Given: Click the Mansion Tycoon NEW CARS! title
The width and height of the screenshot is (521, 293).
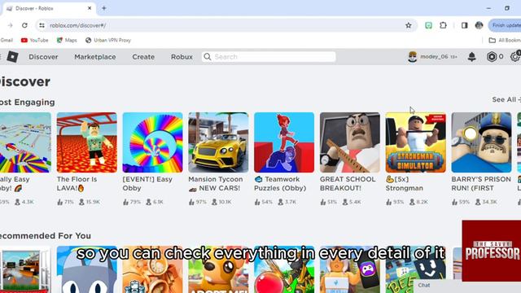Looking at the screenshot, I should [216, 184].
